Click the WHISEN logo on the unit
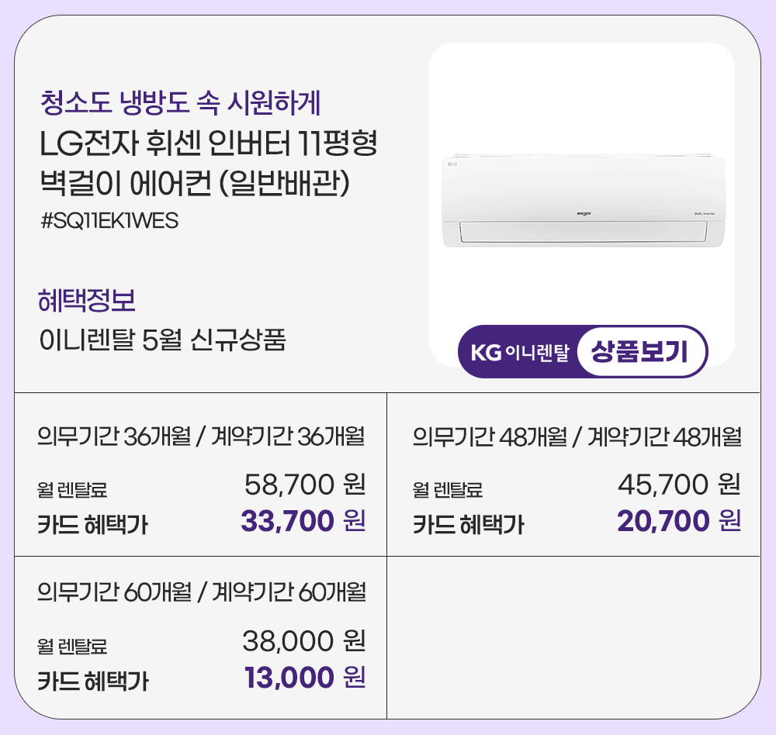Viewport: 776px width, 735px height. click(x=585, y=212)
